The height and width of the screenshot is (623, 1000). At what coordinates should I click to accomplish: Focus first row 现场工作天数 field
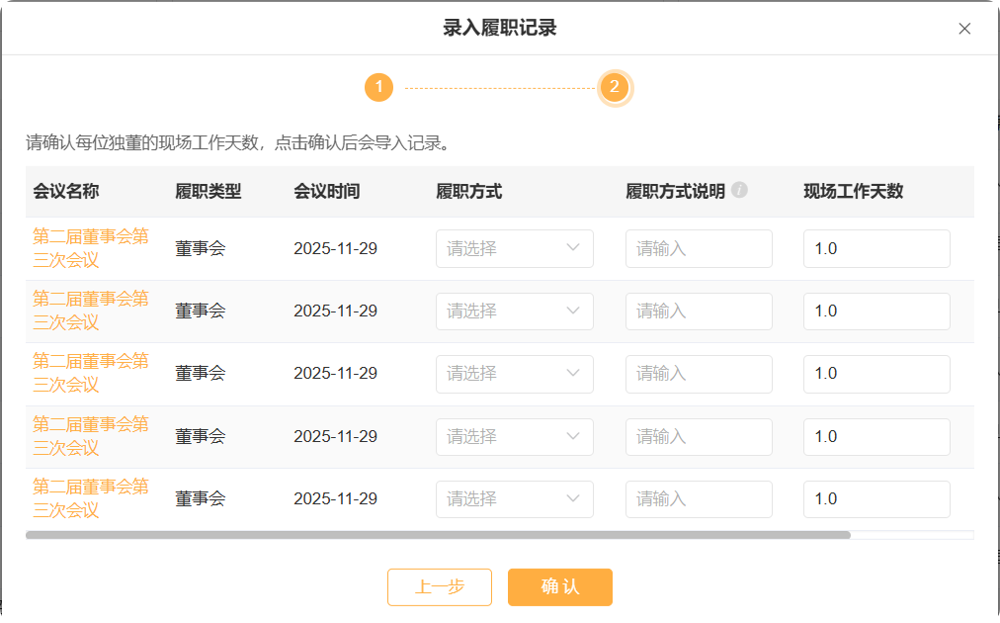(876, 248)
